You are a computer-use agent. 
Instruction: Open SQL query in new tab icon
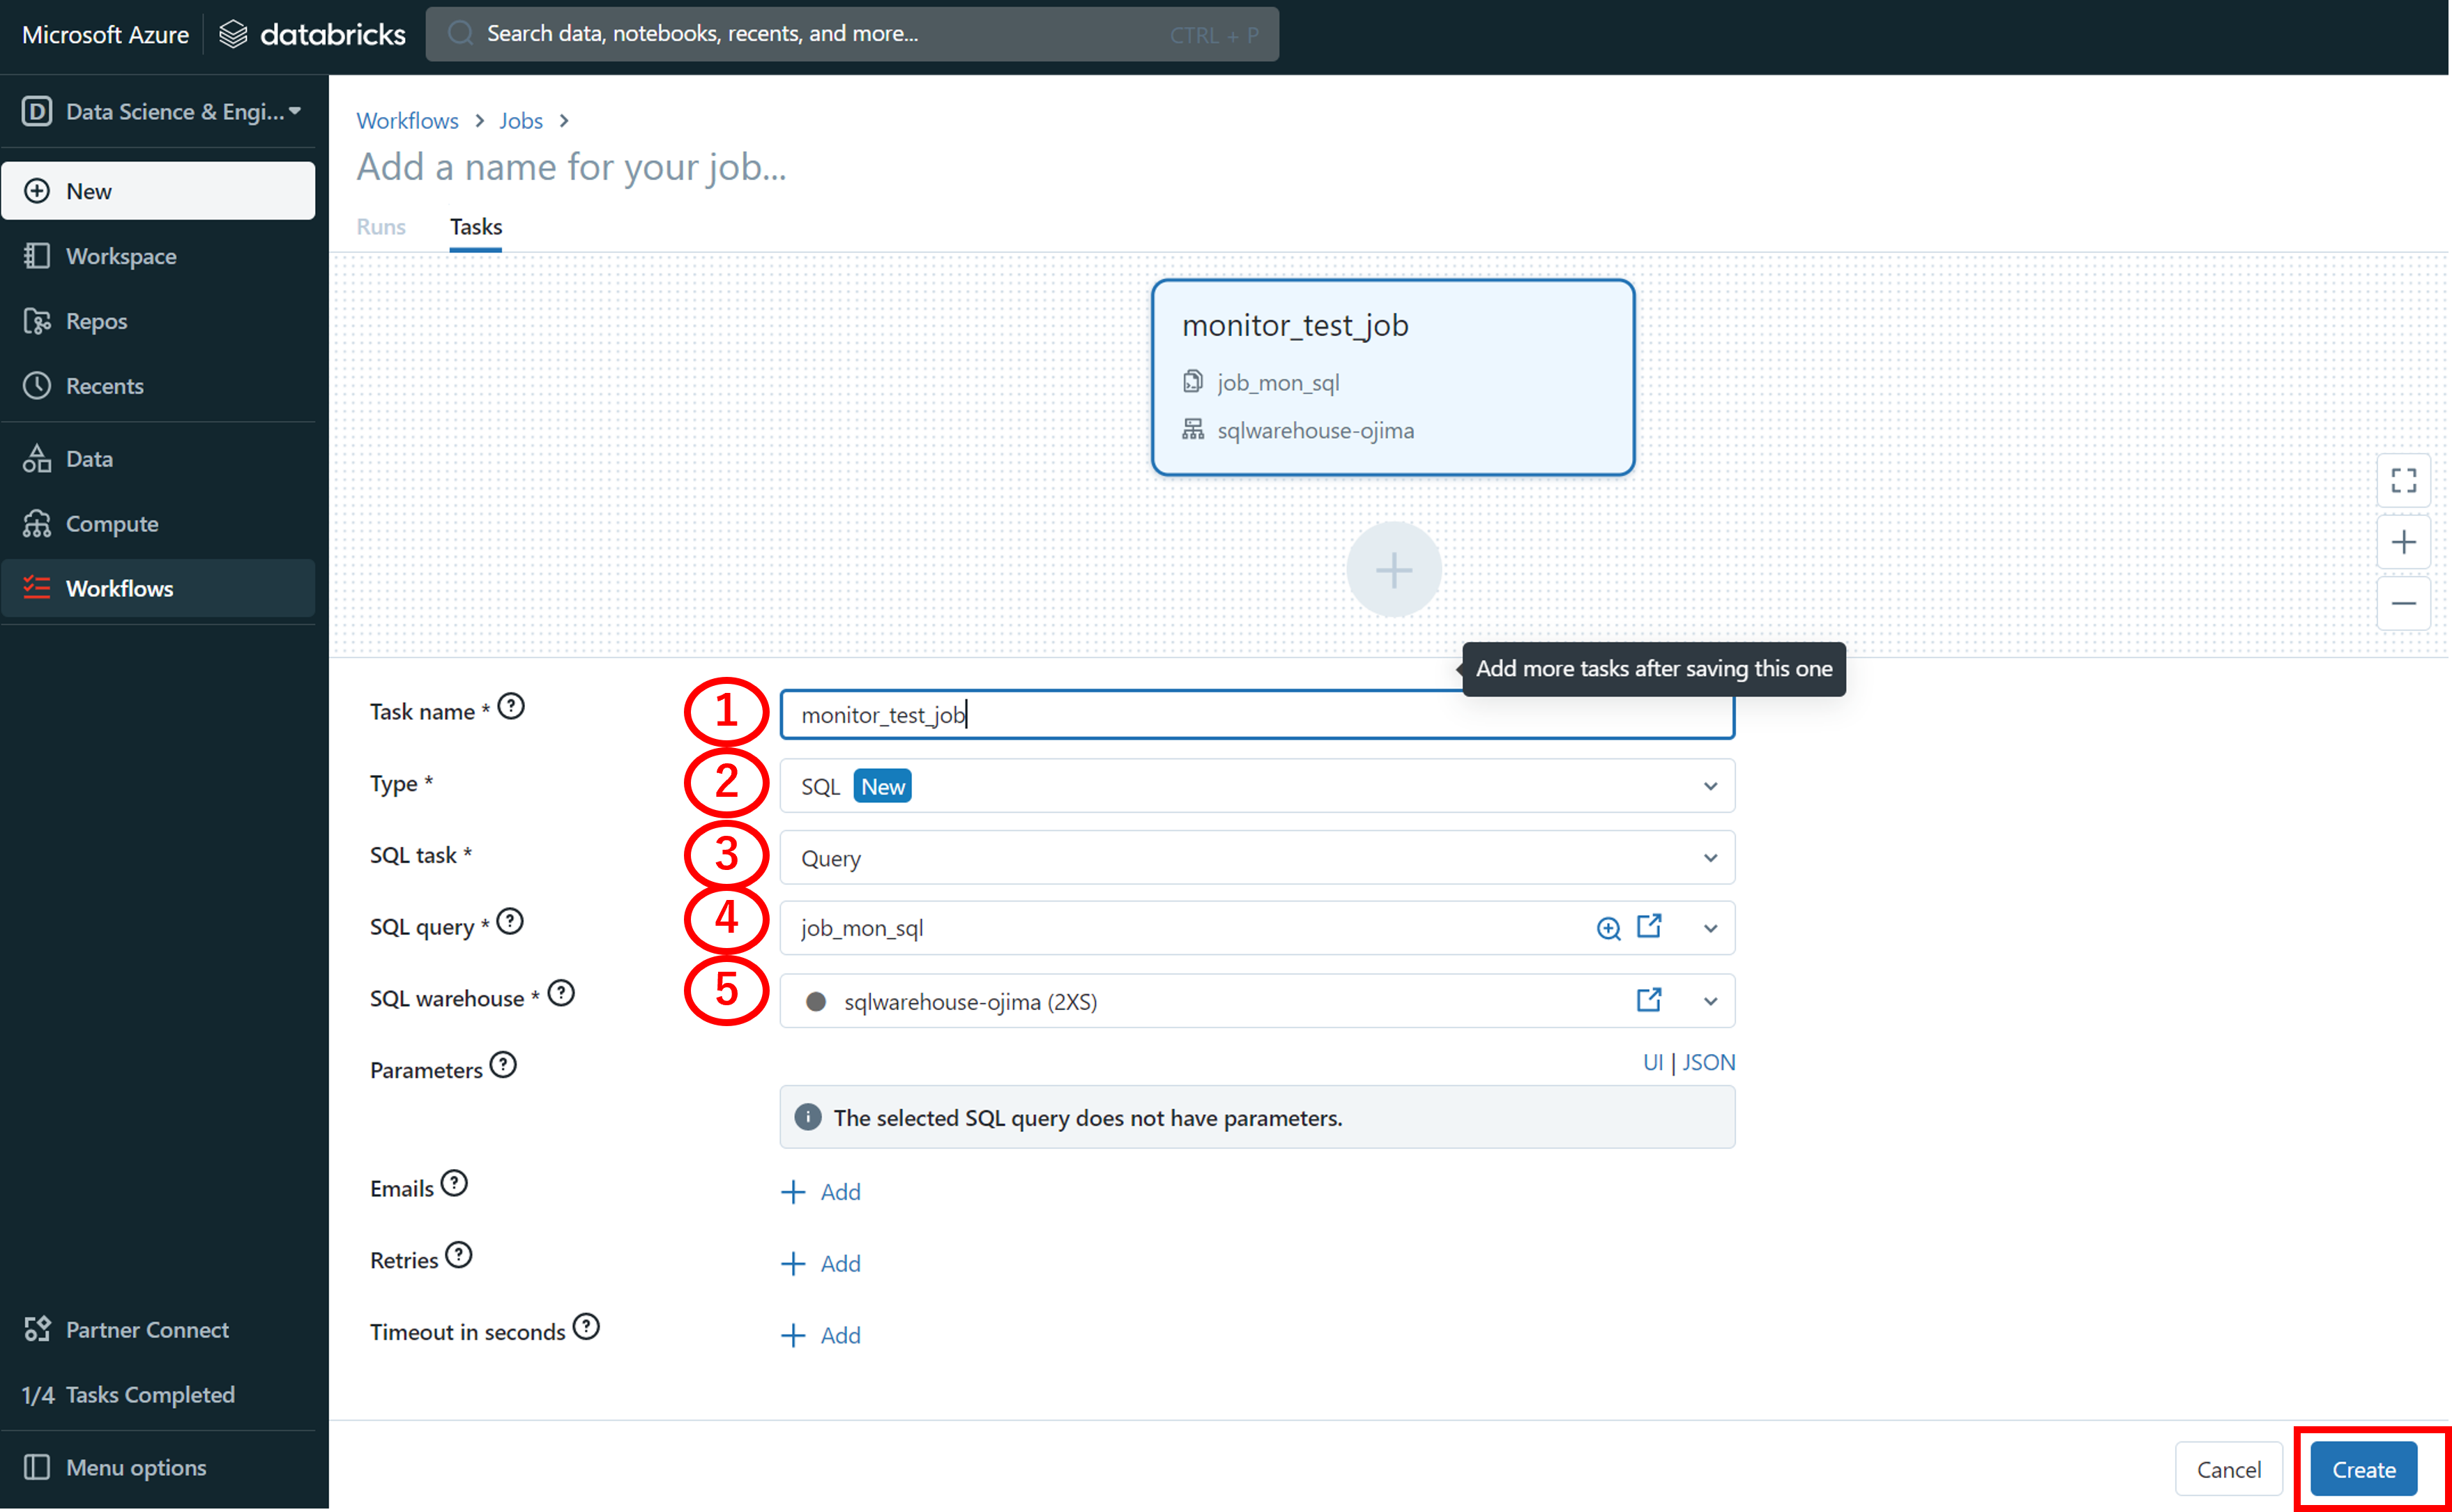(x=1649, y=927)
